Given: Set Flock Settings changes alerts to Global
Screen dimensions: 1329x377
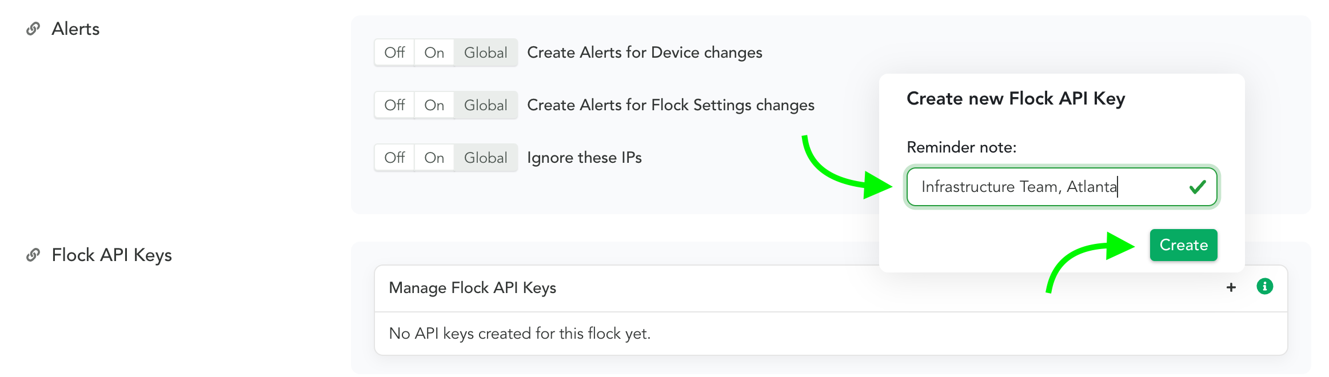Looking at the screenshot, I should tap(486, 105).
